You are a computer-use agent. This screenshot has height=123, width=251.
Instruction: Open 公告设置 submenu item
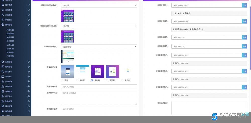click(x=10, y=49)
